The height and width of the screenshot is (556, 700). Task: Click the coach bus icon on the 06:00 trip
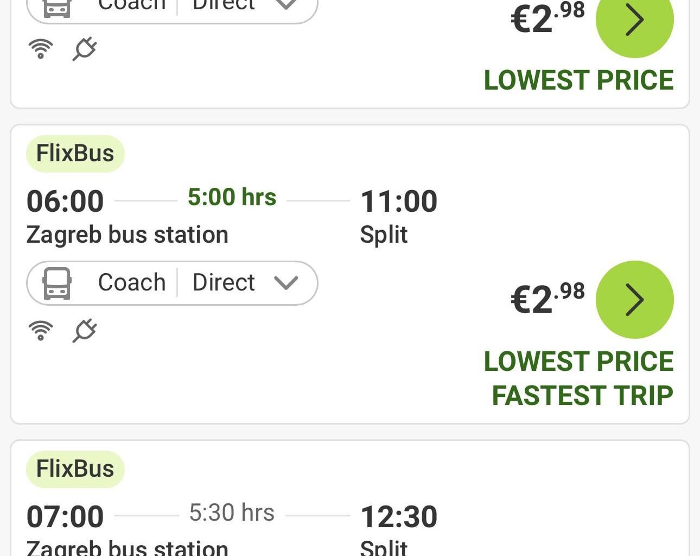56,282
